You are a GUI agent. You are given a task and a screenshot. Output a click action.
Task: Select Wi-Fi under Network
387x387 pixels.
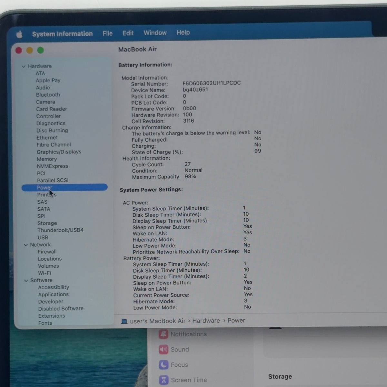point(45,273)
